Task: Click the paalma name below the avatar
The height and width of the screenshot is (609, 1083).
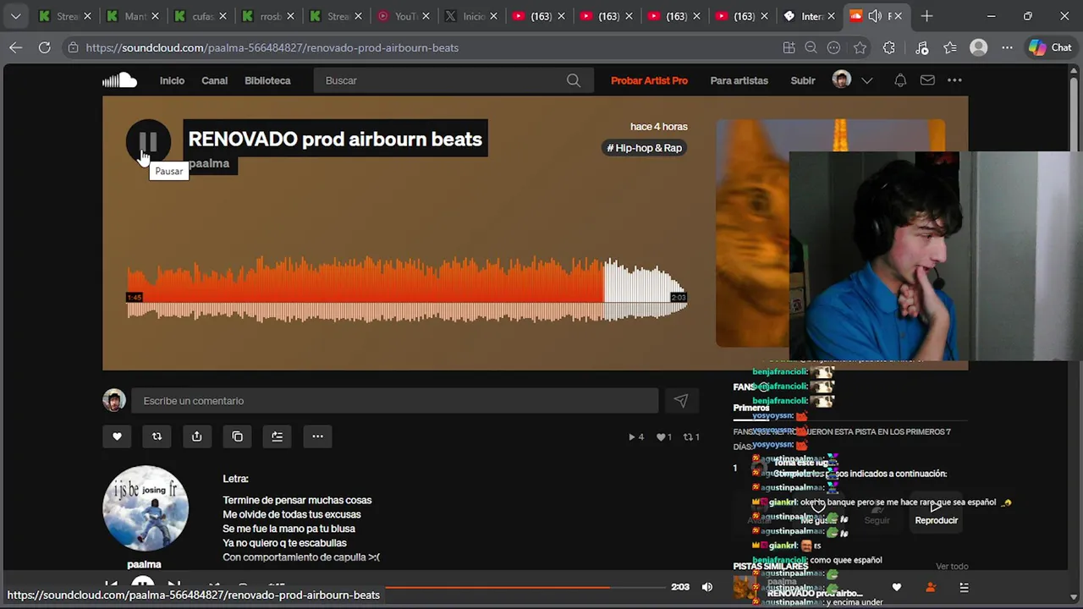Action: click(144, 564)
